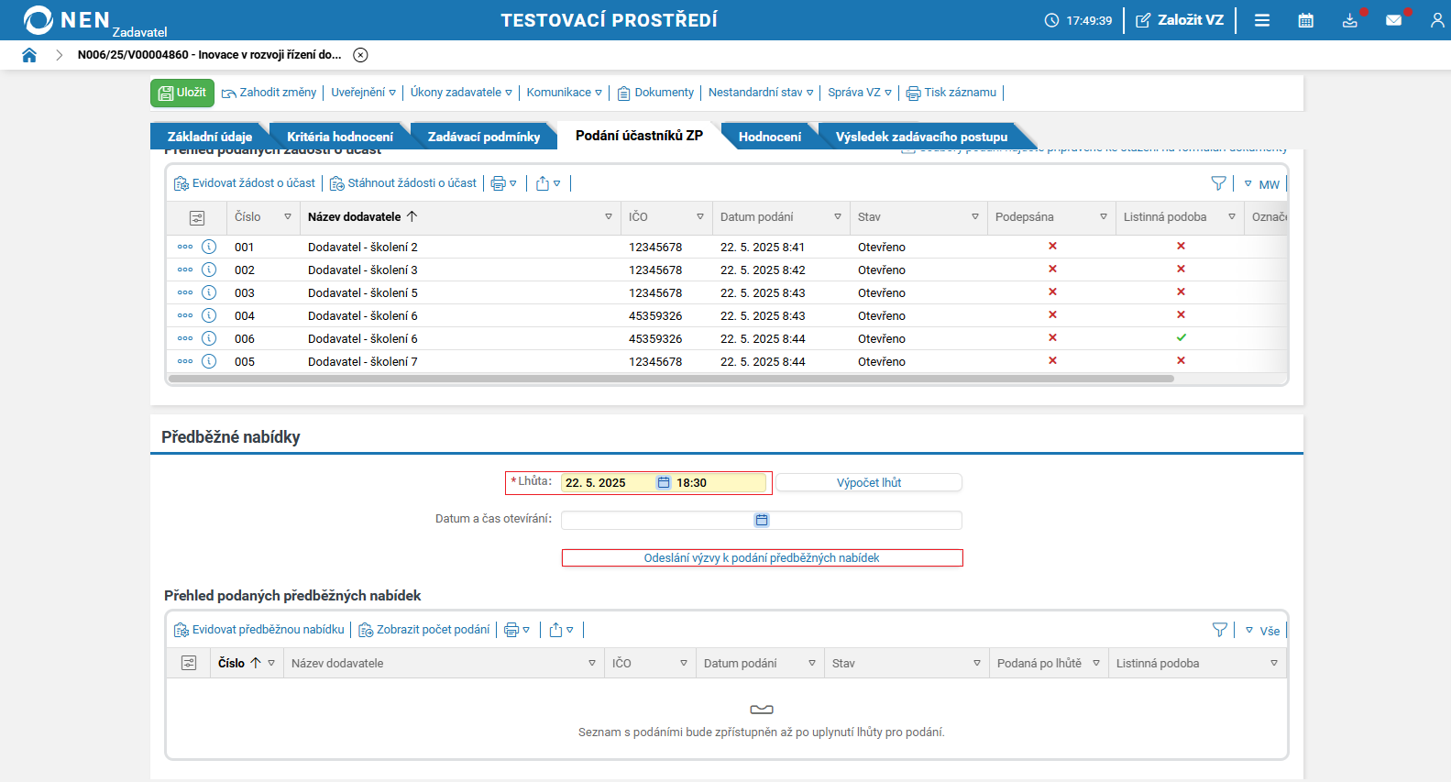Expand the Úkony zadavatele menu

tap(461, 93)
